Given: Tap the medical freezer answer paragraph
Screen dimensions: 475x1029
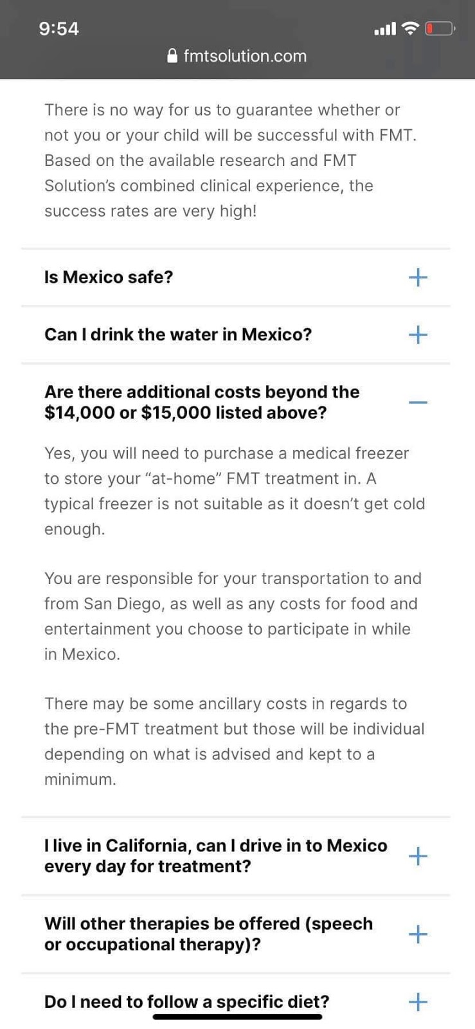Looking at the screenshot, I should pyautogui.click(x=235, y=491).
